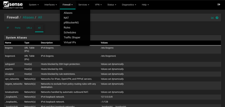Screen dimensions: 225x107
Task: Click the /etc/bogonsv6 value
Action: point(108,56)
